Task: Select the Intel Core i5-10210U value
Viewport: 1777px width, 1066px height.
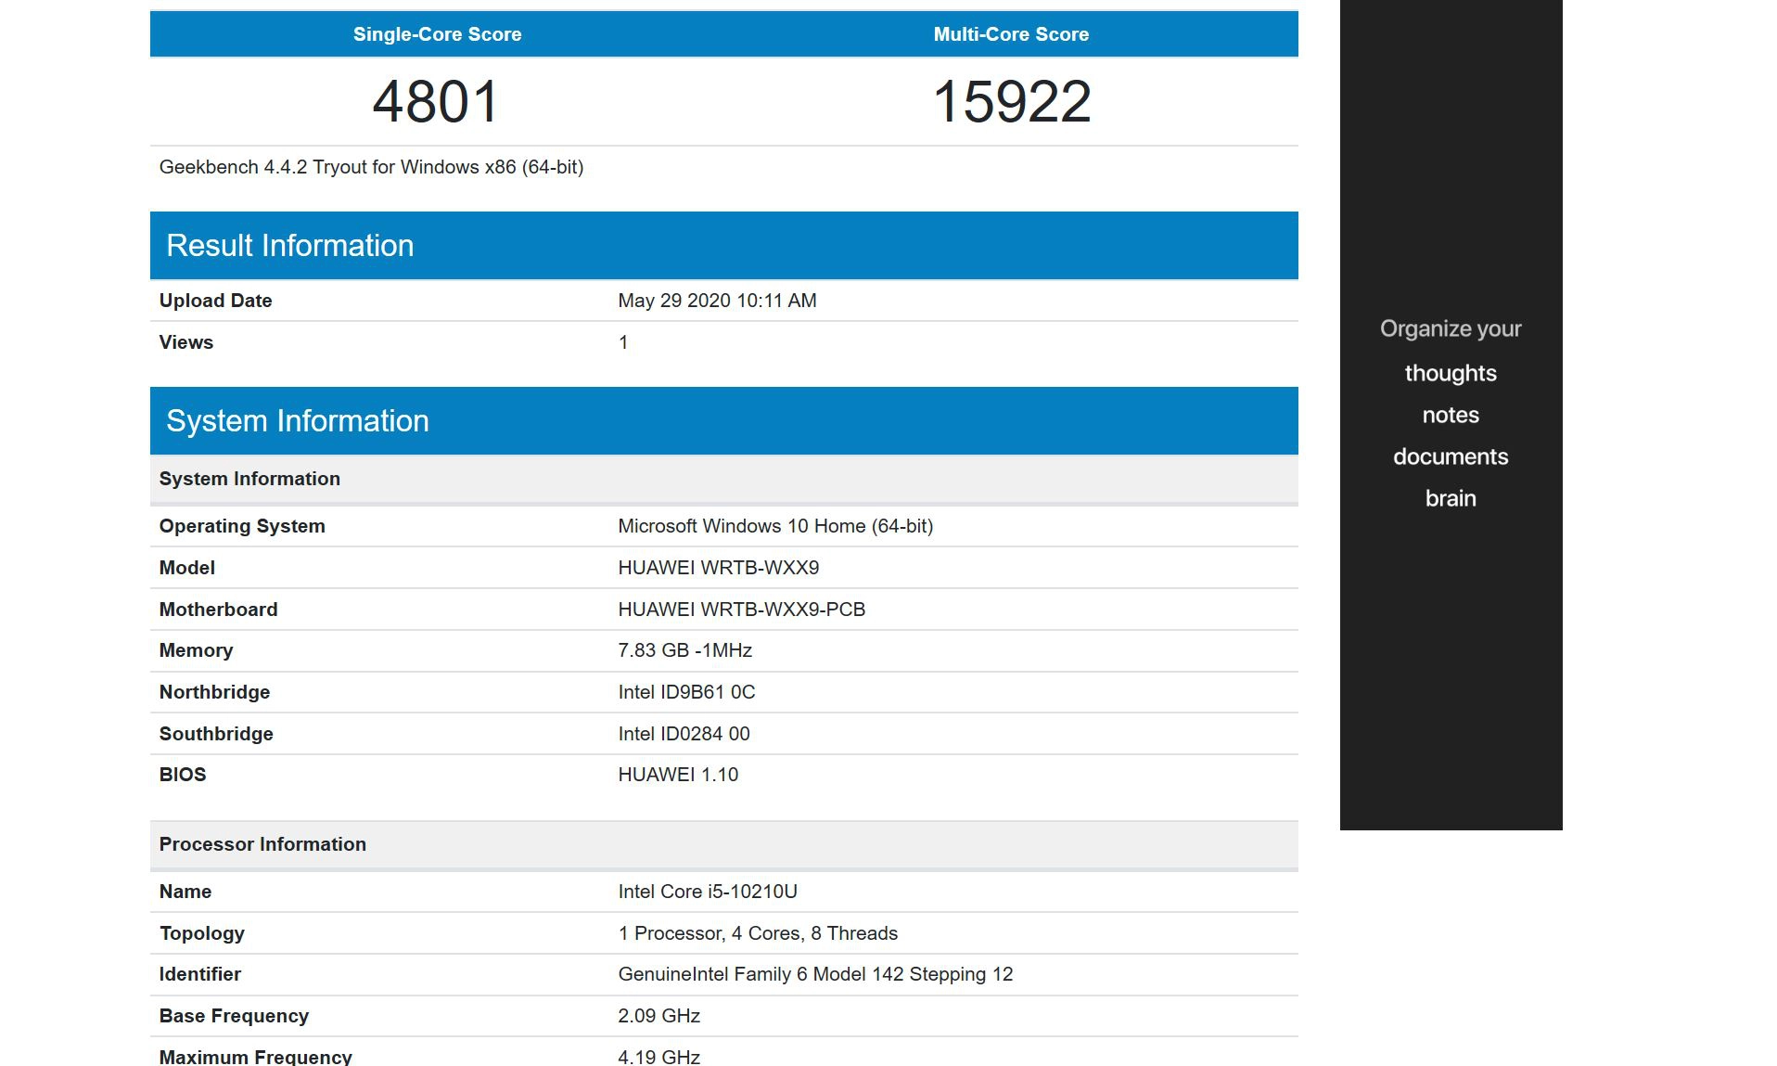Action: (708, 892)
